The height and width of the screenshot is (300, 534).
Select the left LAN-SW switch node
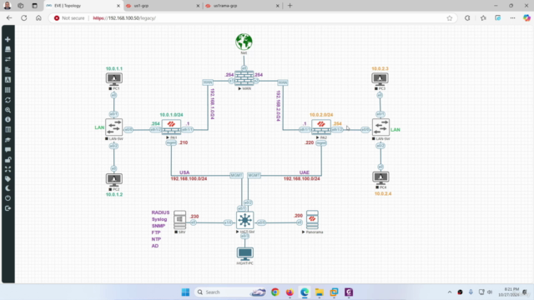click(x=113, y=127)
